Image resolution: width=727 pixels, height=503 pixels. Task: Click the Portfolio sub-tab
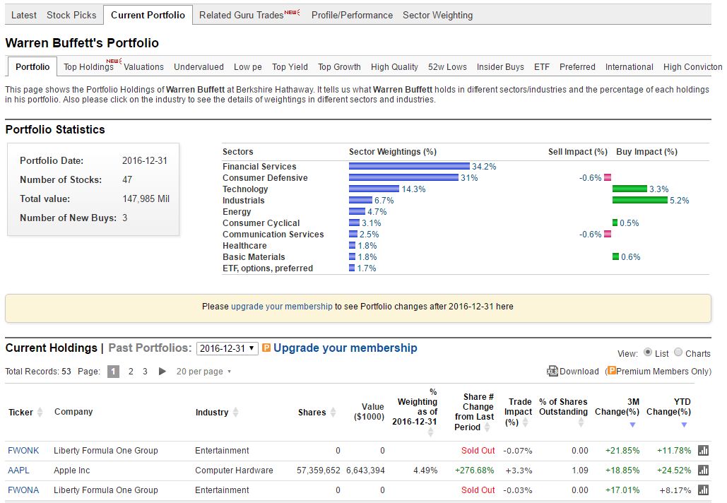pyautogui.click(x=32, y=66)
